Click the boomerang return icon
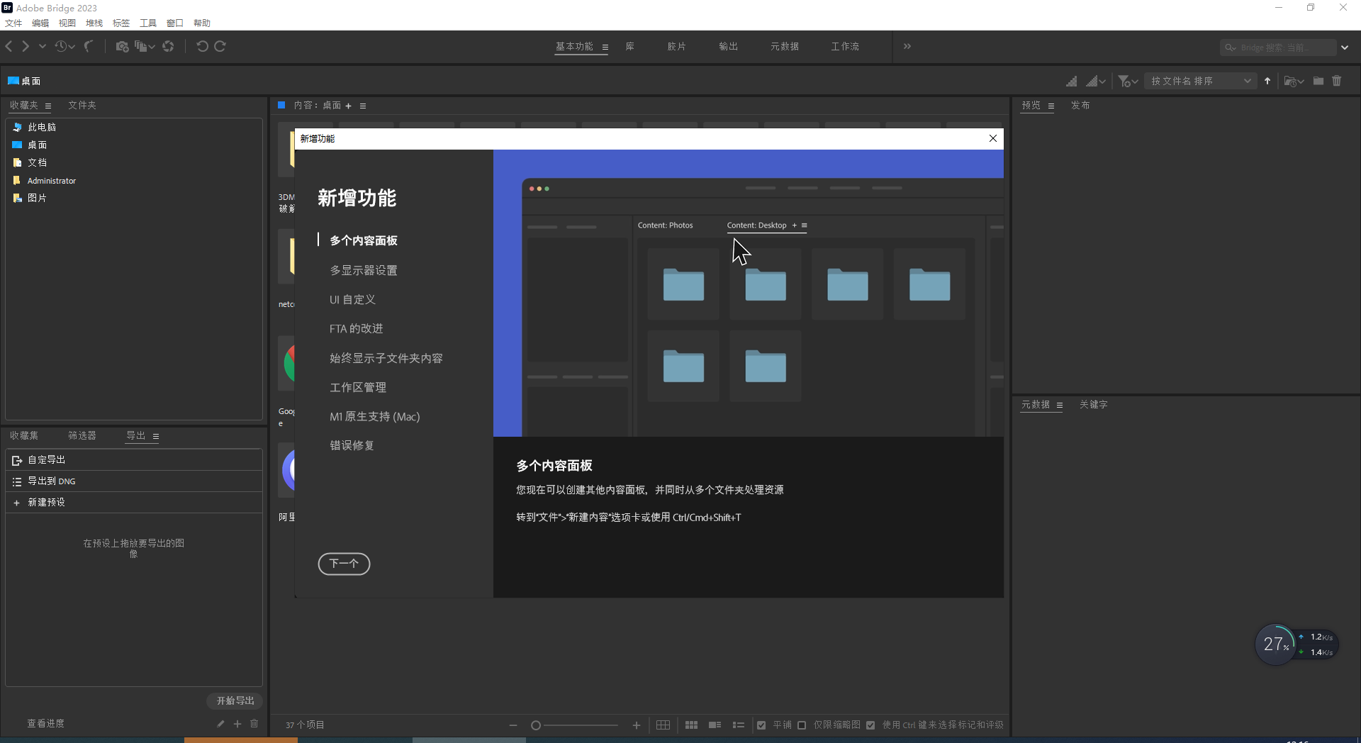The width and height of the screenshot is (1361, 743). 89,46
